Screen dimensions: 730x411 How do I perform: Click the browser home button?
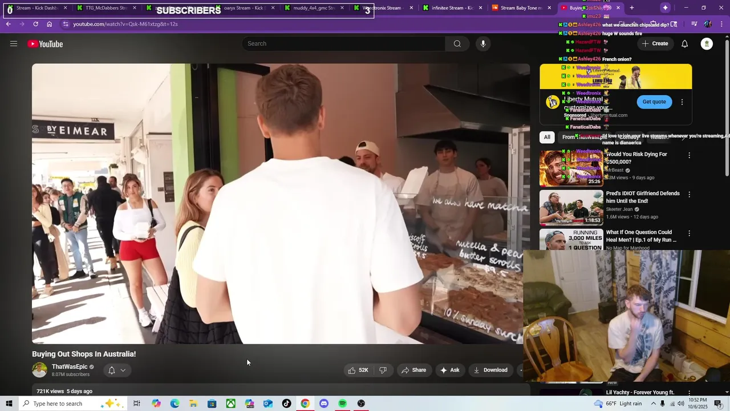click(49, 24)
